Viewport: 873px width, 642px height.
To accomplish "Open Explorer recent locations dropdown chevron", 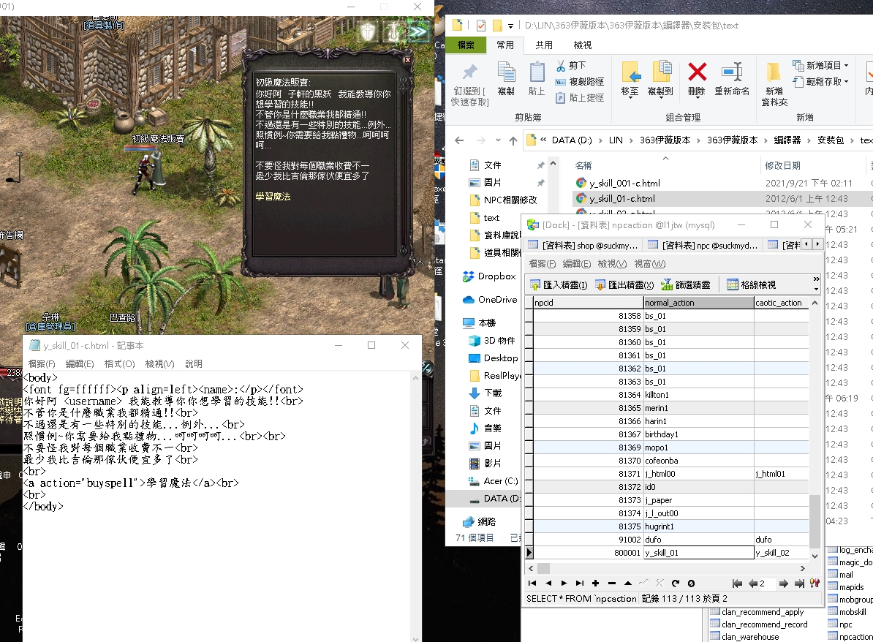I will pyautogui.click(x=498, y=140).
